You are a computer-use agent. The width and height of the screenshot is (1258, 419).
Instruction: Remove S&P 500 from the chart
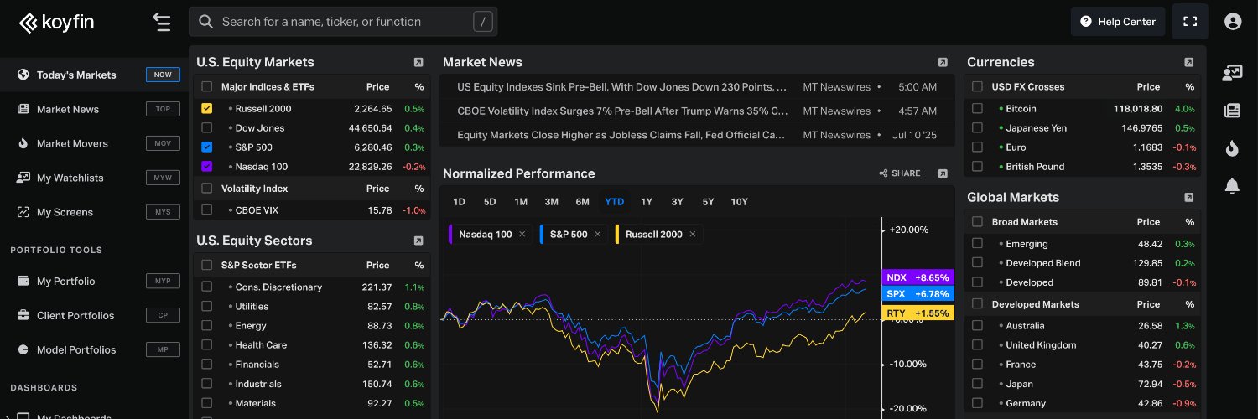click(597, 235)
